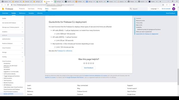Rate the page two stars
The width and height of the screenshot is (179, 100).
point(86,63)
